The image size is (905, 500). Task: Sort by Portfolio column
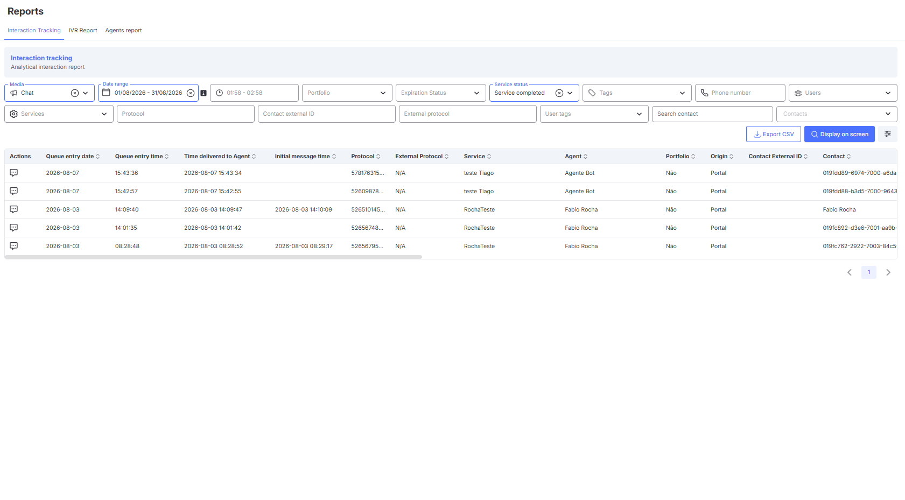click(x=693, y=157)
